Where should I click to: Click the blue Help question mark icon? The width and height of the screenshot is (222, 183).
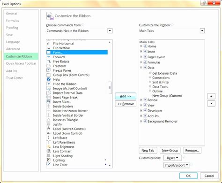[49, 79]
